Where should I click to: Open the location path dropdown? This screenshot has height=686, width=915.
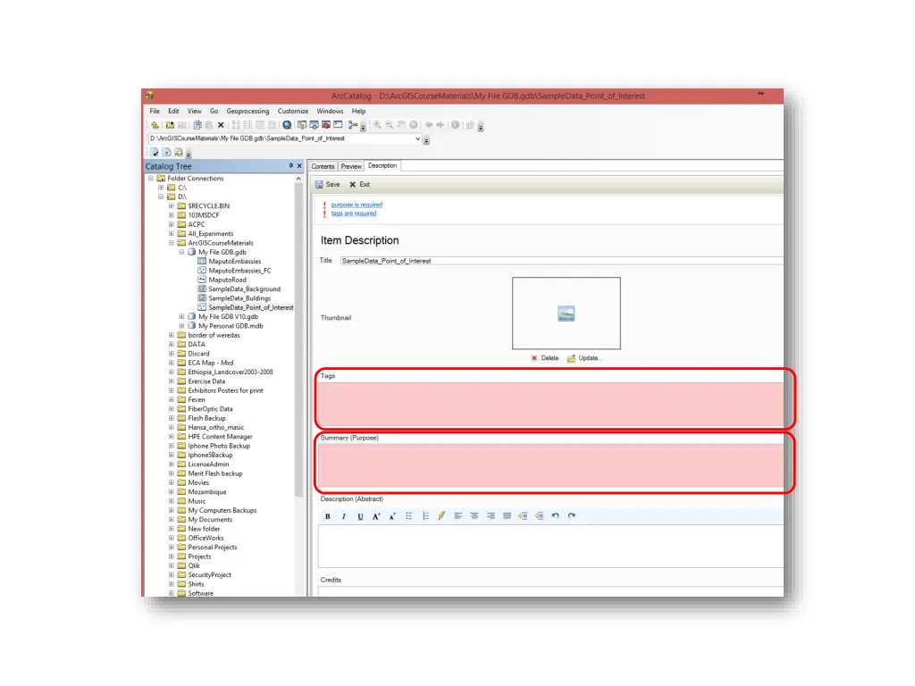(418, 138)
